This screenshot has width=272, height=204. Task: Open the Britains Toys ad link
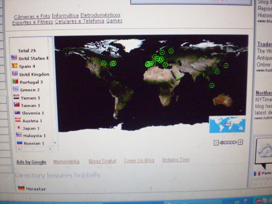[176, 160]
